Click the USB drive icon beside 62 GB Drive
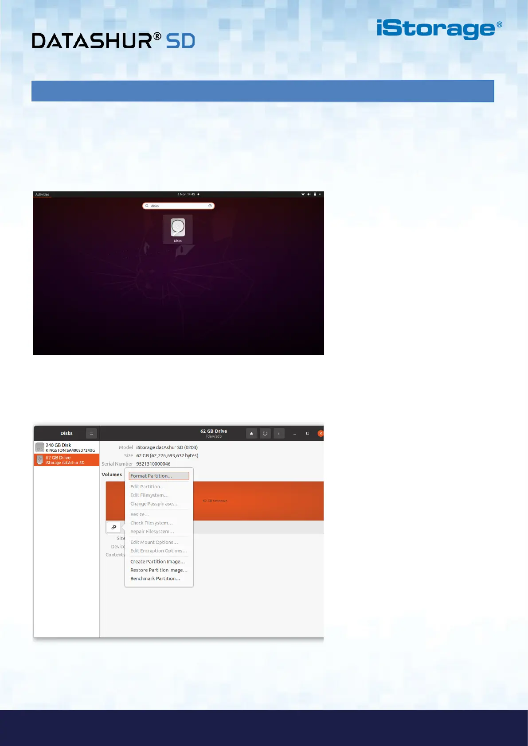Screen dimensions: 528x746 point(40,460)
